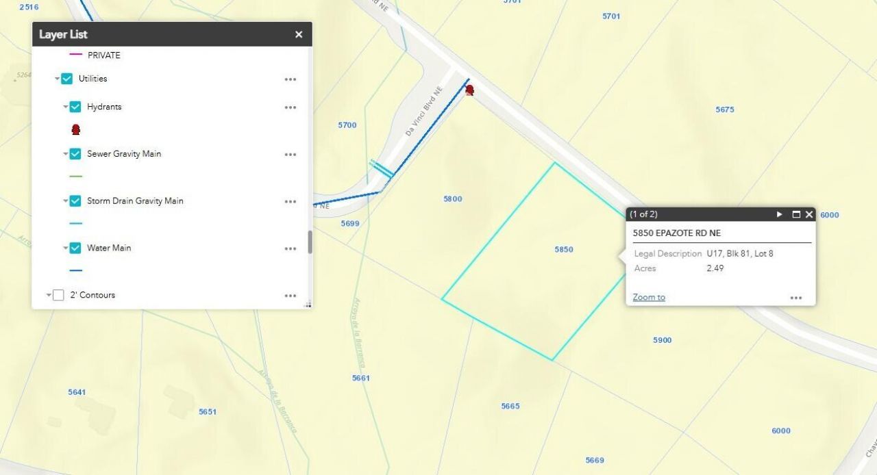The height and width of the screenshot is (475, 877).
Task: Uncheck the Utilities layer checkbox
Action: coord(66,79)
